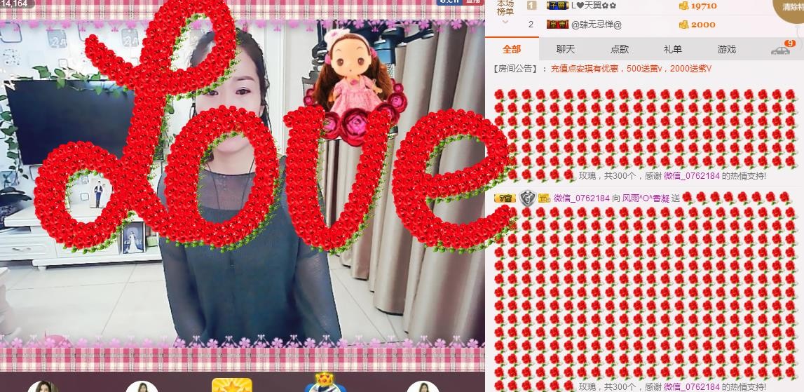
Task: Click the car icon with badge 9
Action: click(x=782, y=49)
